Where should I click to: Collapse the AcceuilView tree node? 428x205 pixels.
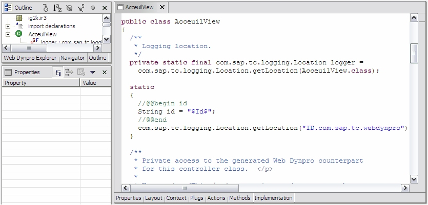[x=9, y=34]
